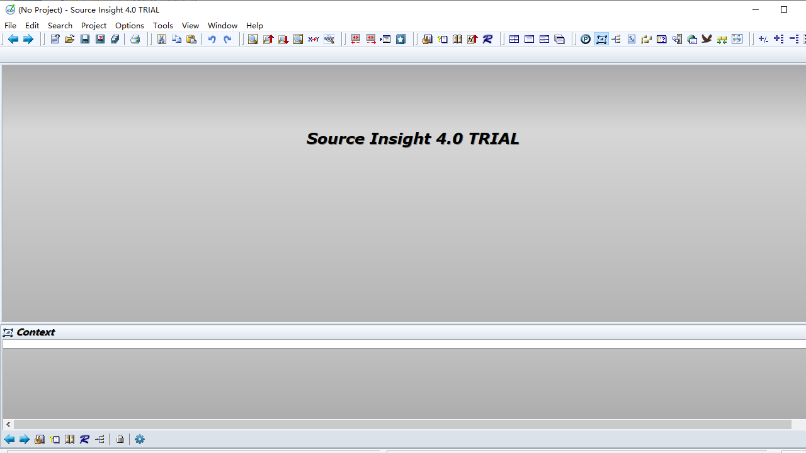The width and height of the screenshot is (806, 453).
Task: Click the Context panel back arrow
Action: pyautogui.click(x=9, y=439)
